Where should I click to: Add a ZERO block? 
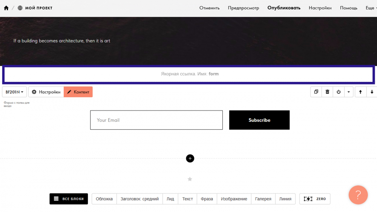coord(315,199)
